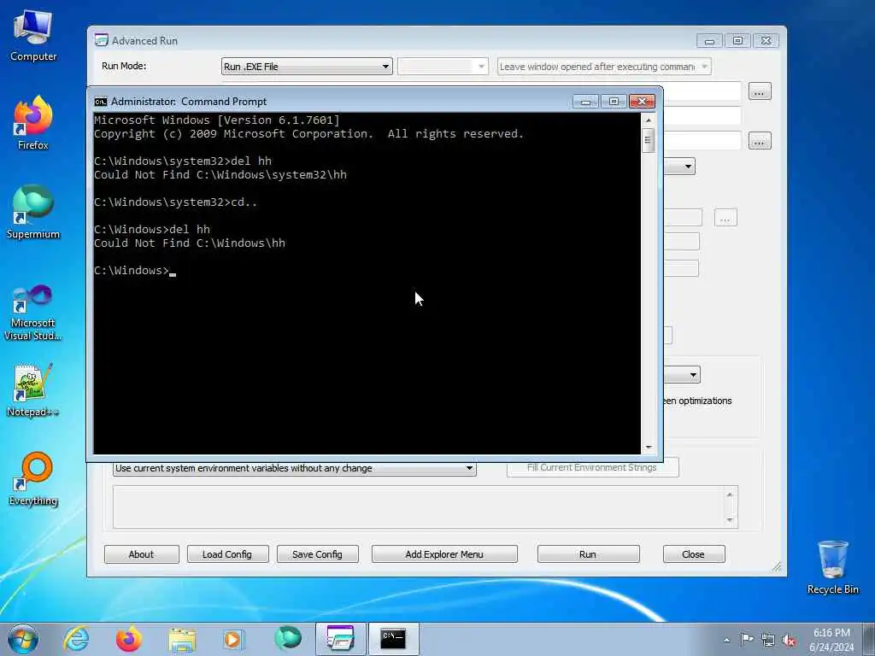Close the Command Prompt window

pyautogui.click(x=642, y=101)
